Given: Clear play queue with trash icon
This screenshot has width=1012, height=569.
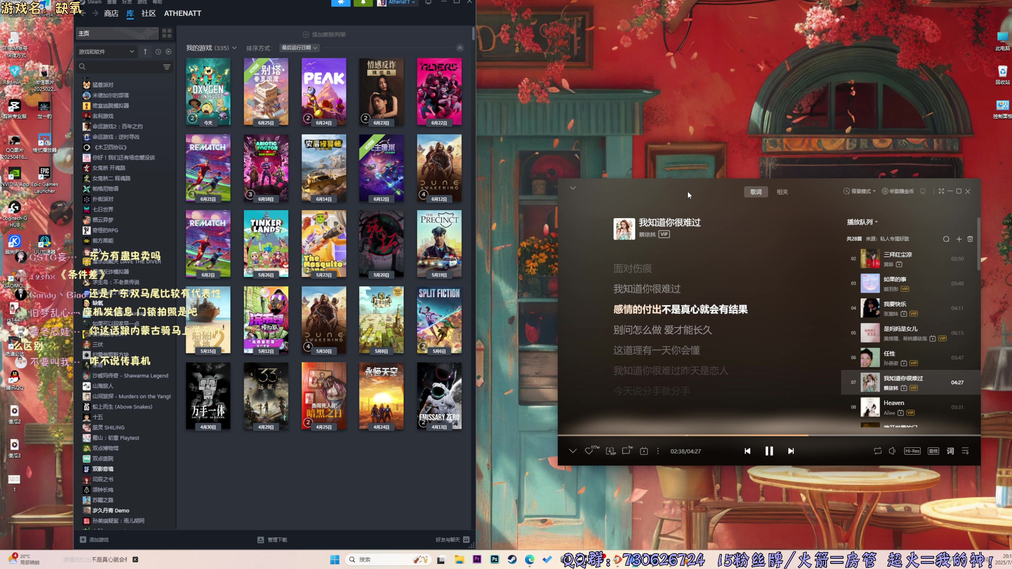Looking at the screenshot, I should pyautogui.click(x=970, y=239).
